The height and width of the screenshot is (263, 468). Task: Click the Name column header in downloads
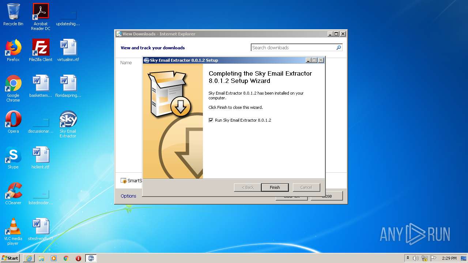pyautogui.click(x=126, y=63)
